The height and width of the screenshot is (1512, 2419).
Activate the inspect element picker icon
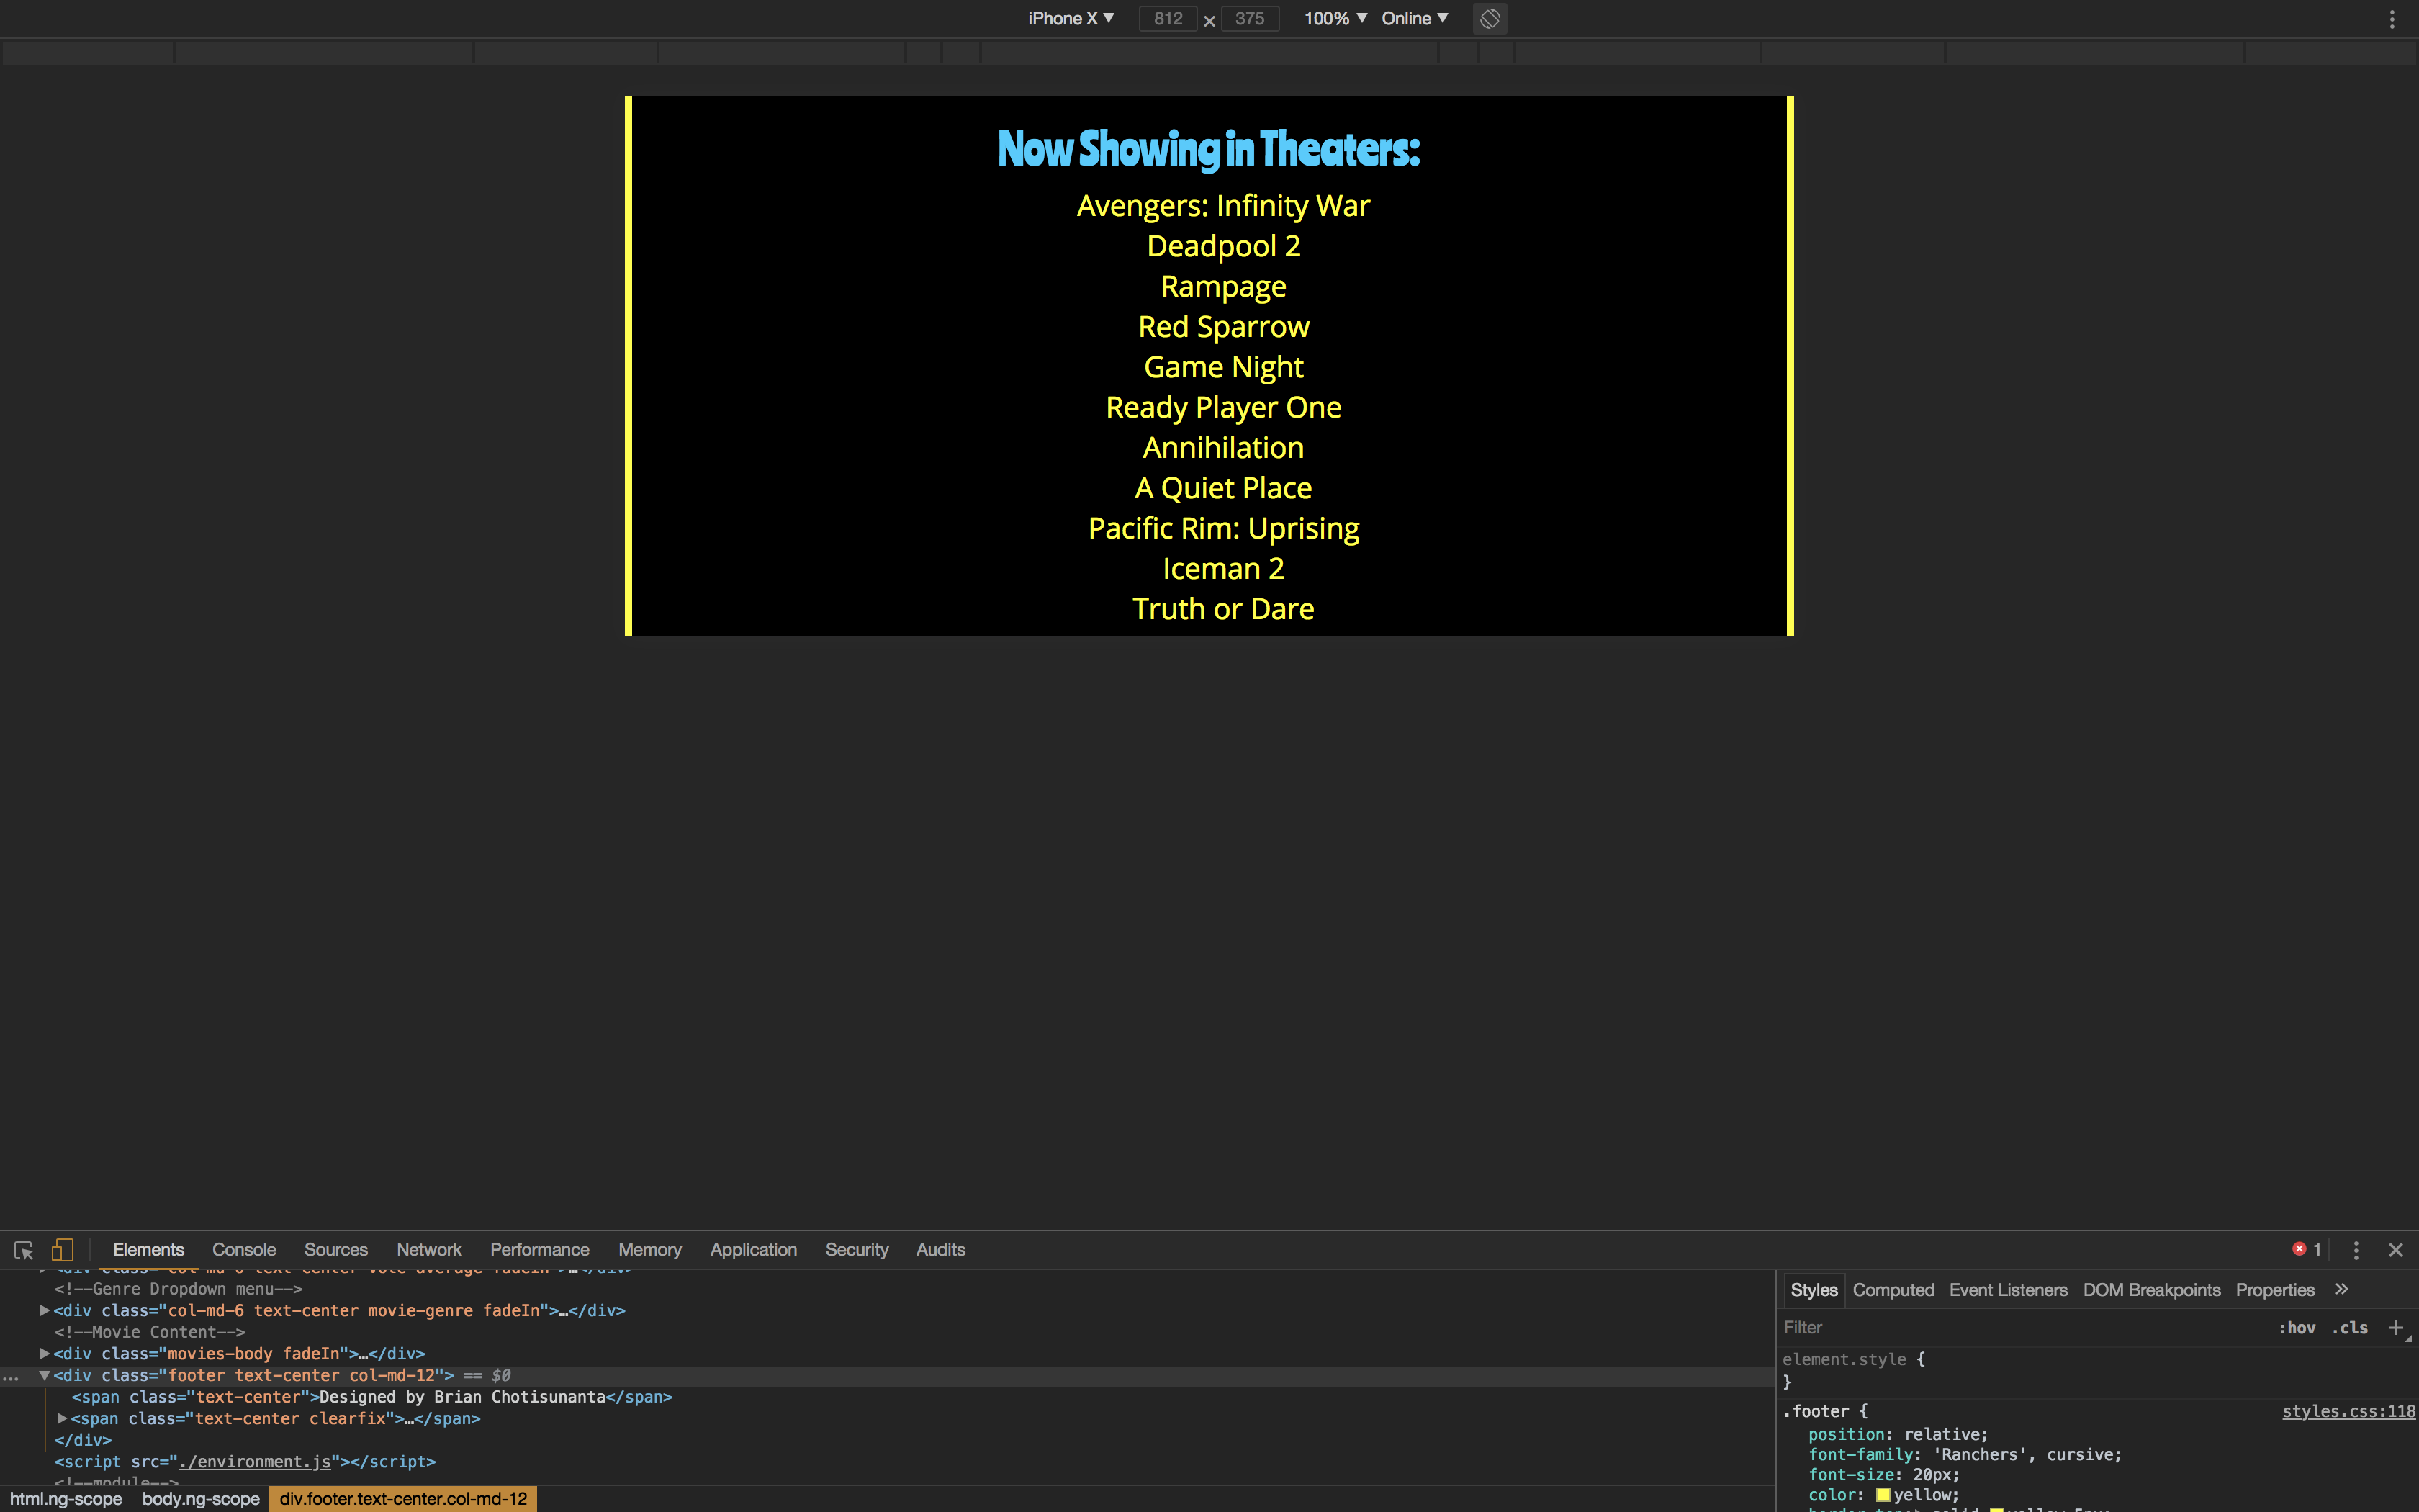pos(24,1250)
